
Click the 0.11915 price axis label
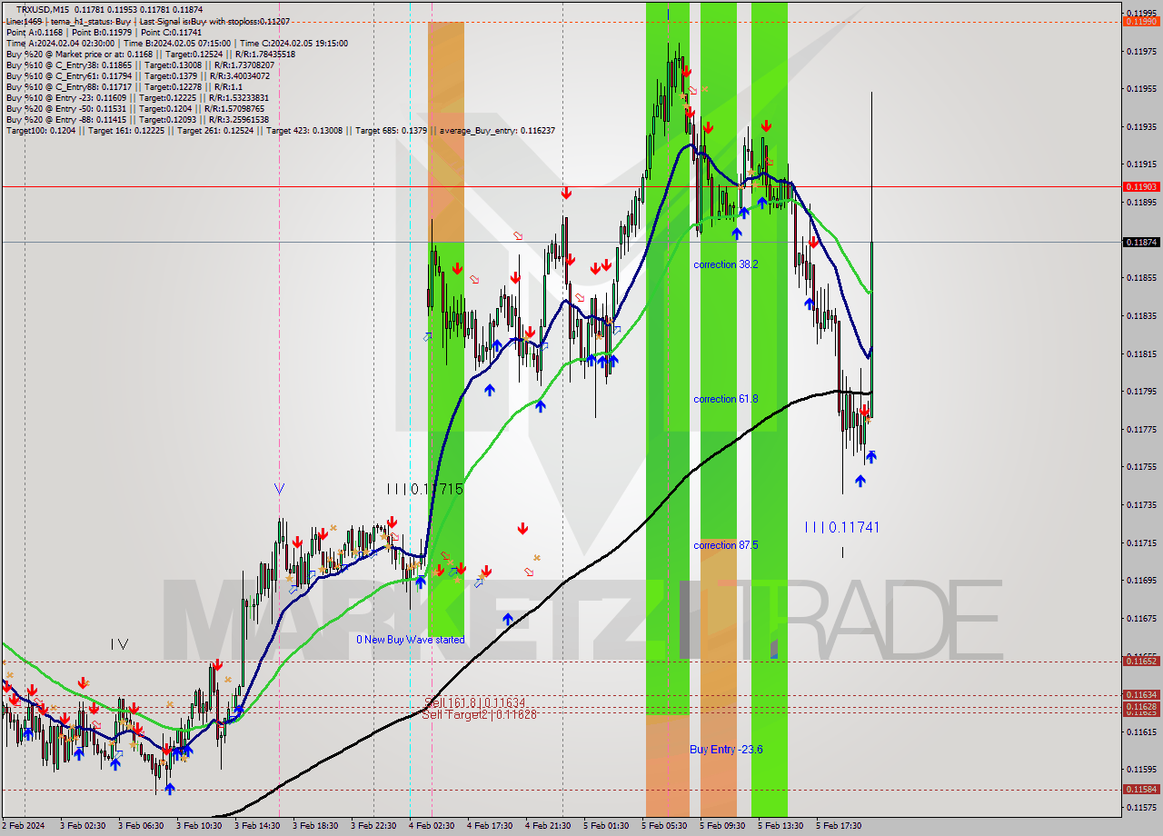tap(1140, 164)
